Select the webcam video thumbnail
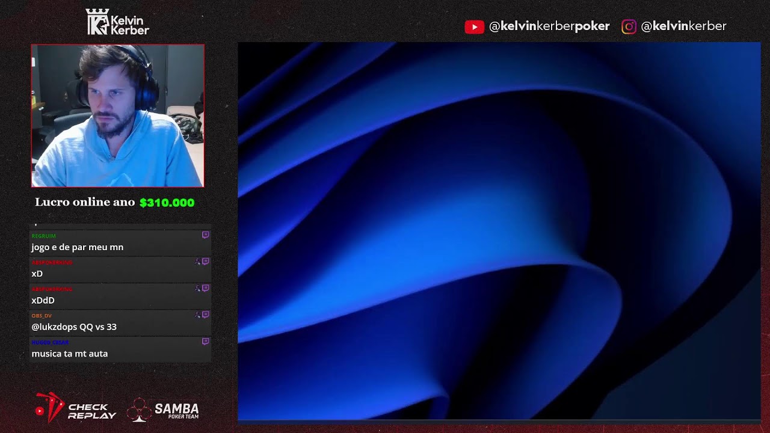 coord(118,115)
